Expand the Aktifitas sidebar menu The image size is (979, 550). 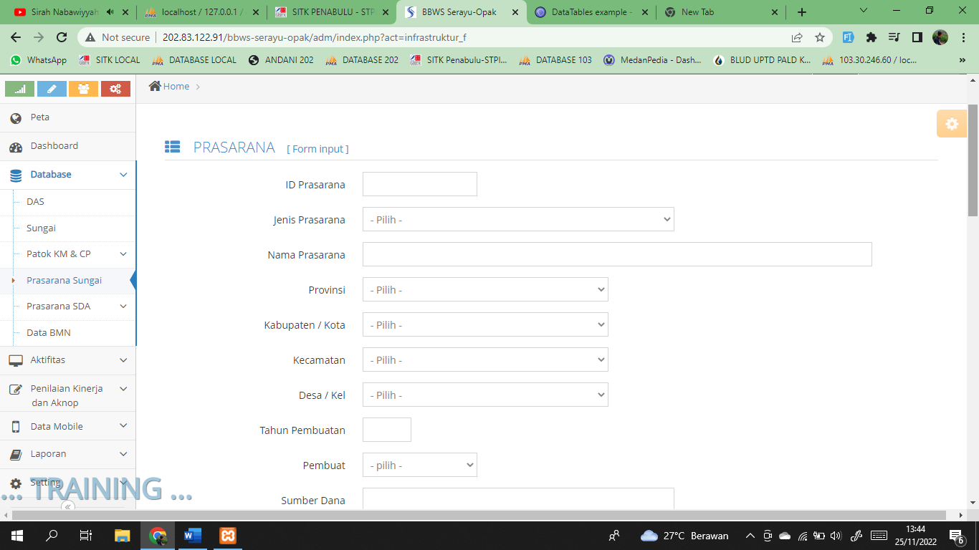coord(123,360)
